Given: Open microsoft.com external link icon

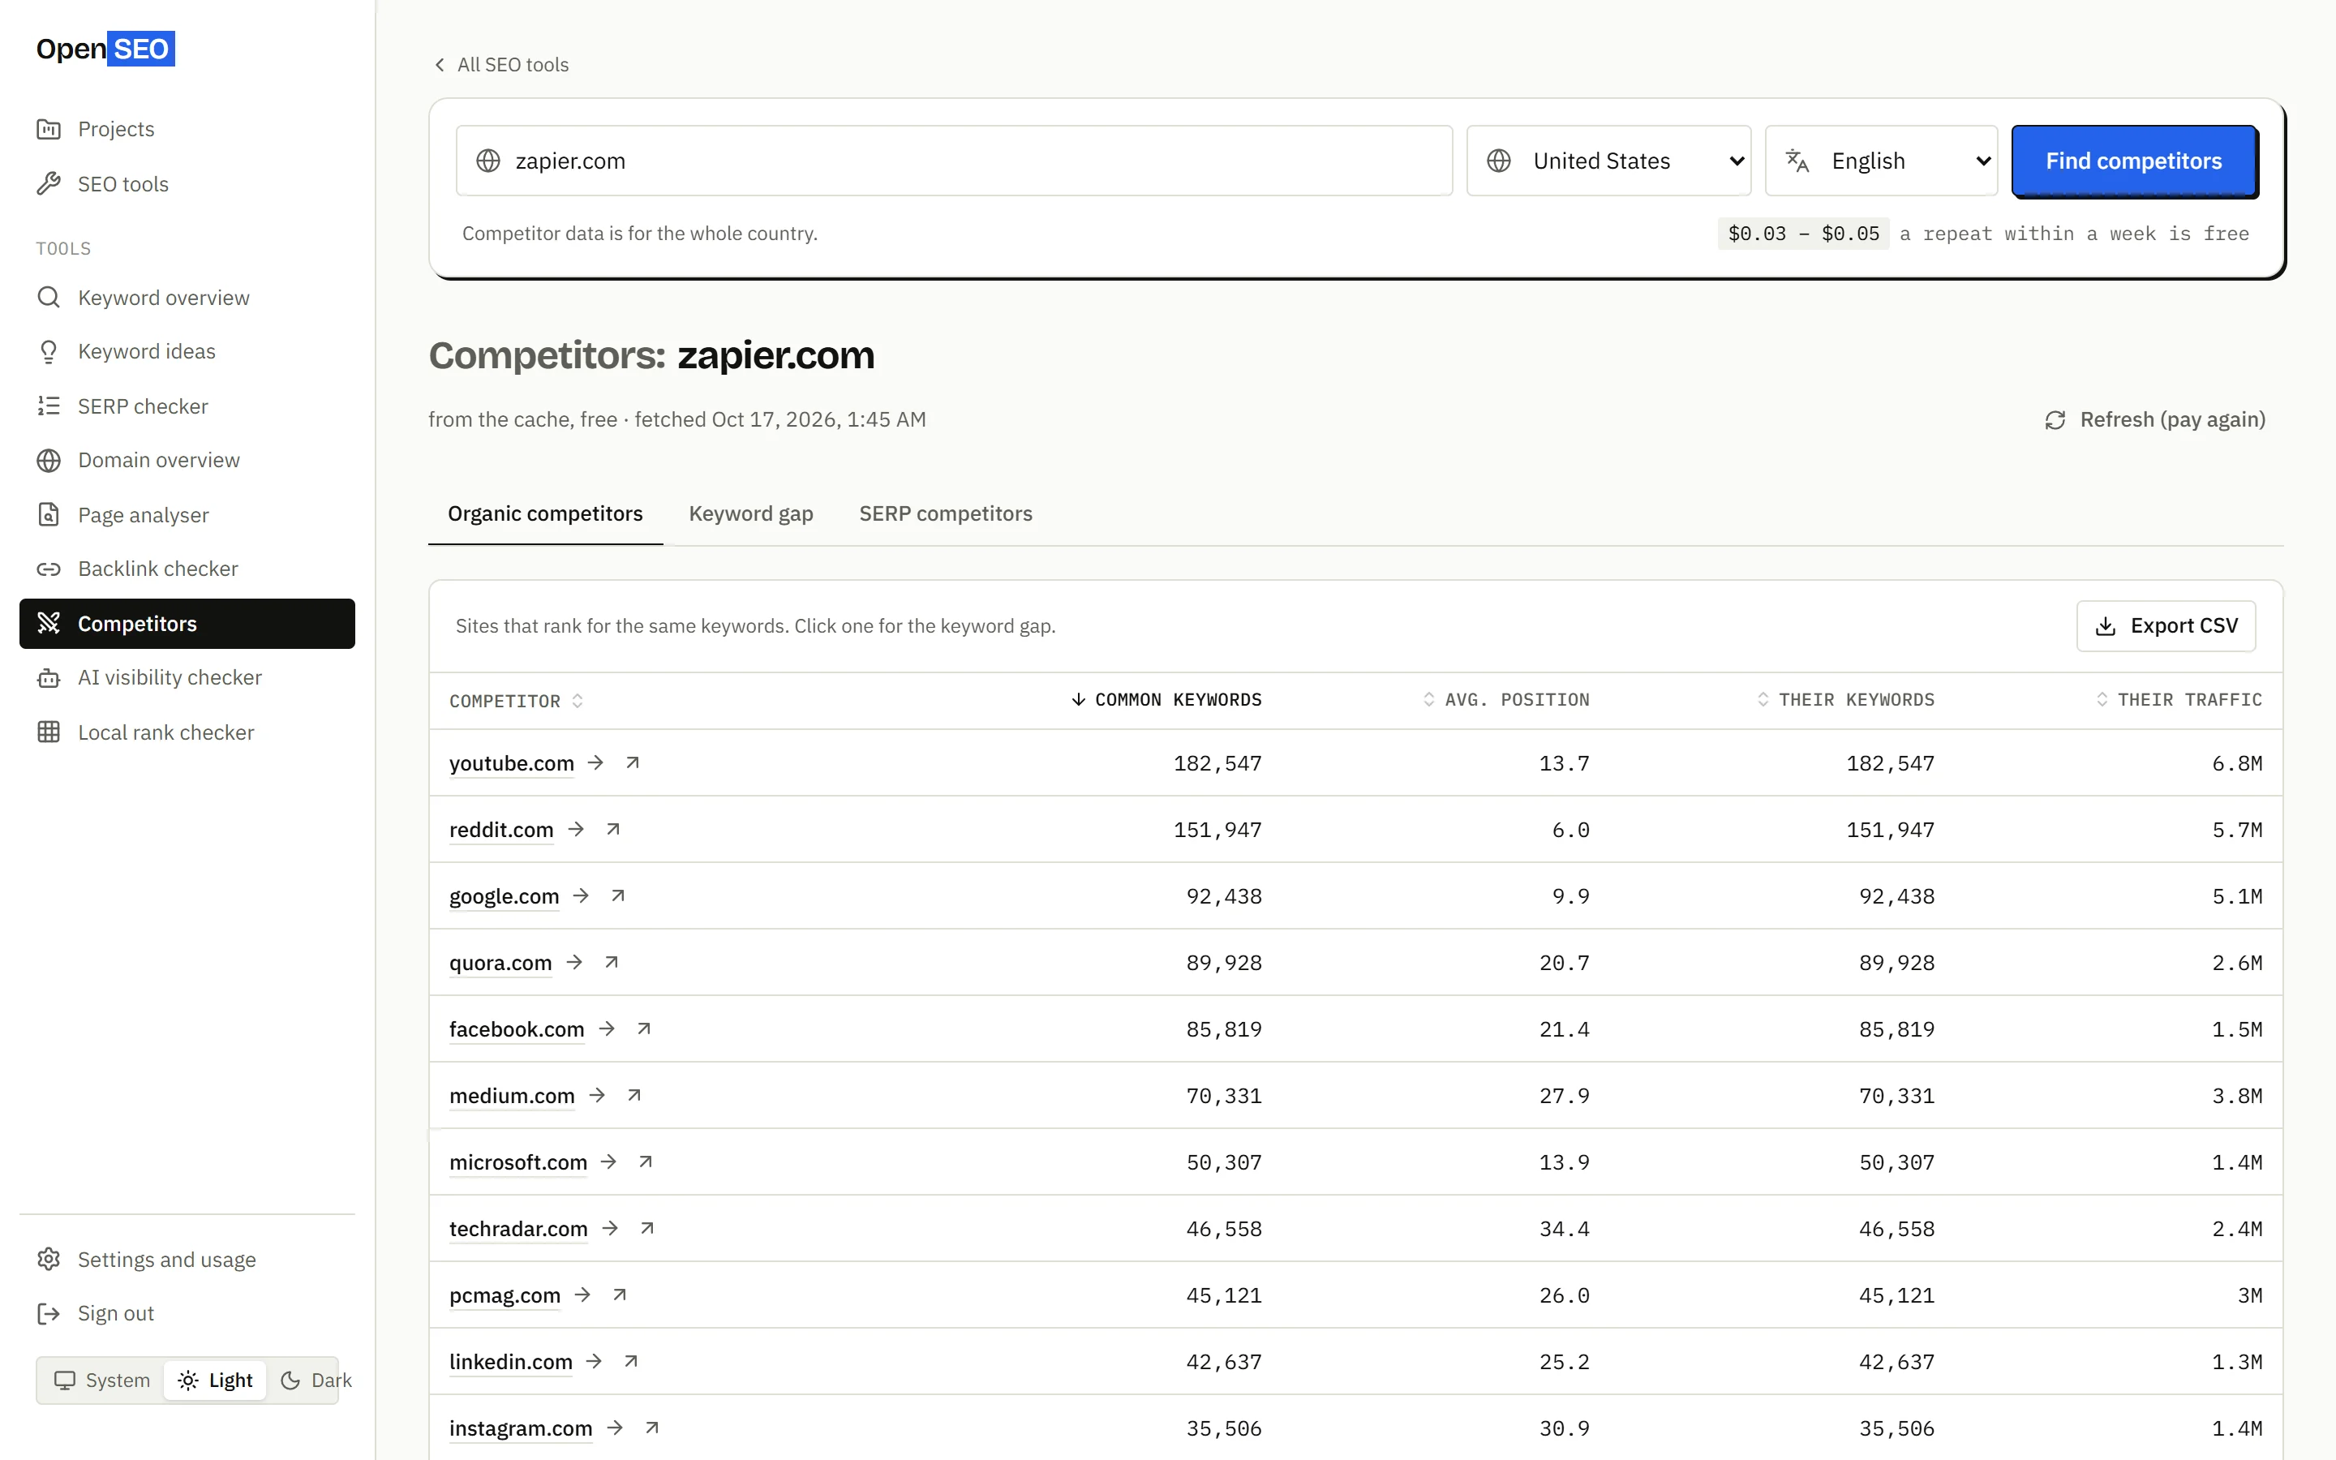Looking at the screenshot, I should (x=646, y=1162).
